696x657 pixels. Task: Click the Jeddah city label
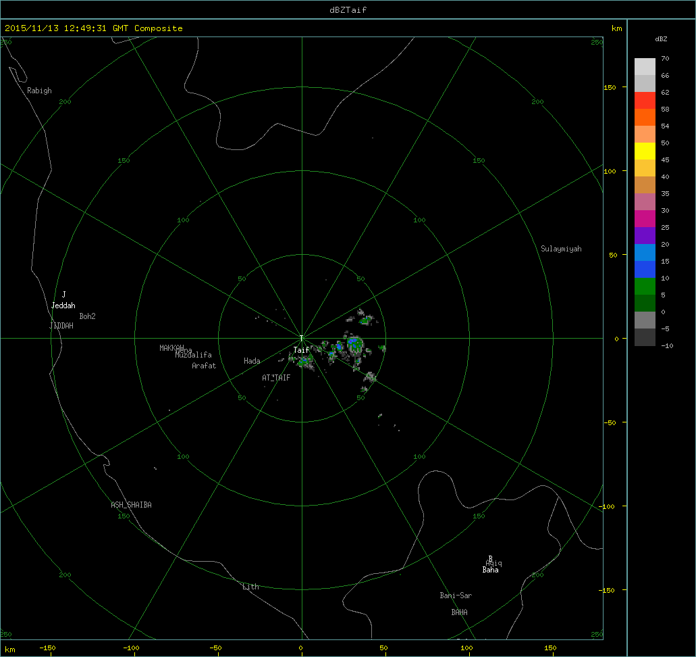pyautogui.click(x=63, y=306)
